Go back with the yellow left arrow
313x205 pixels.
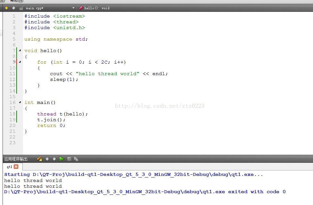point(6,8)
